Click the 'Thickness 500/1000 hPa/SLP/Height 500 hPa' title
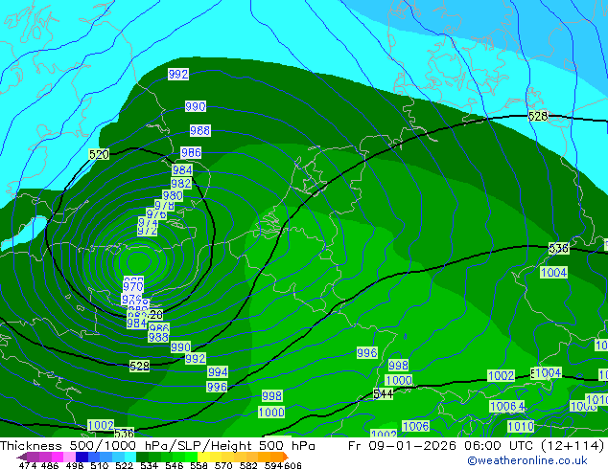Screen dimensions: 608x469 [157, 446]
